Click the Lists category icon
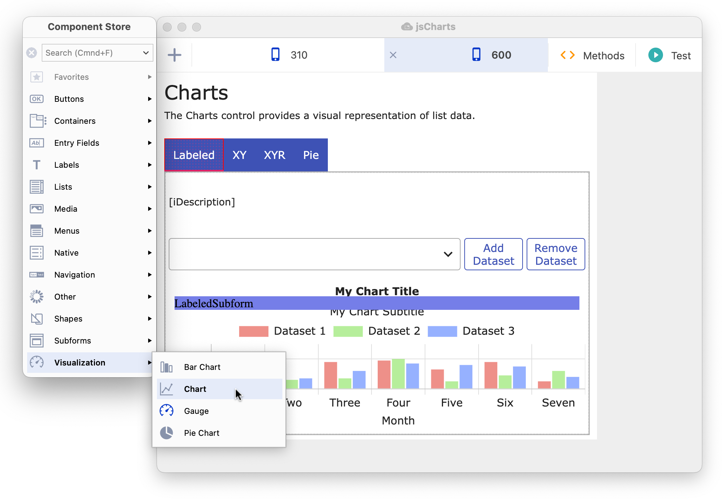725x501 pixels. tap(37, 187)
